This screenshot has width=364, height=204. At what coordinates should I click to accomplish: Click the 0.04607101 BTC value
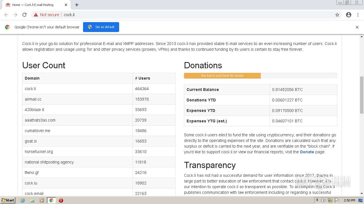click(x=287, y=121)
